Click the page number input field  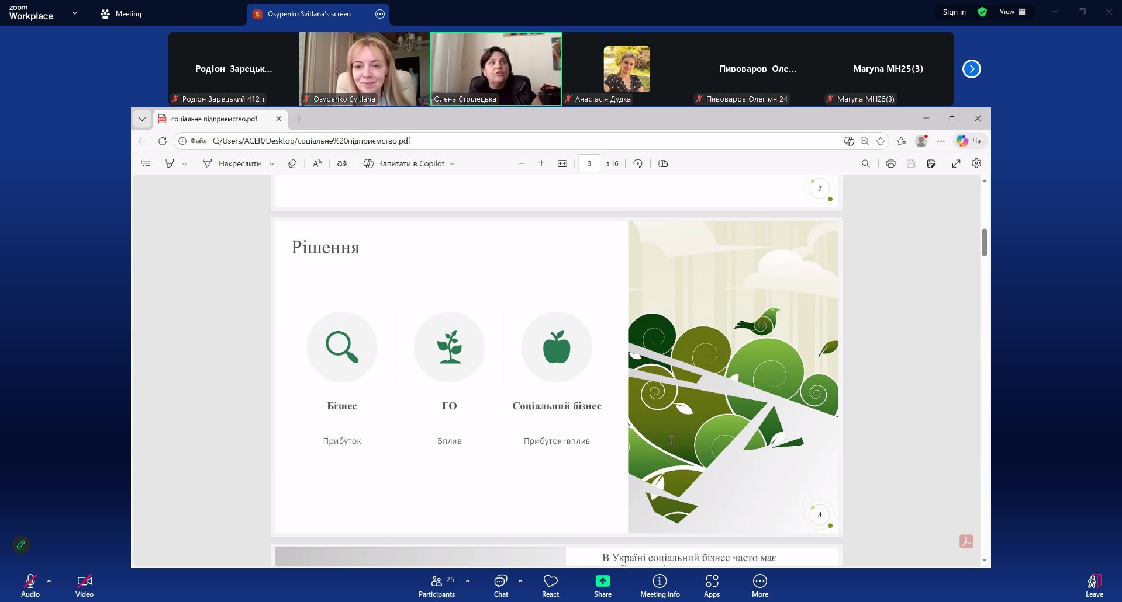[589, 164]
